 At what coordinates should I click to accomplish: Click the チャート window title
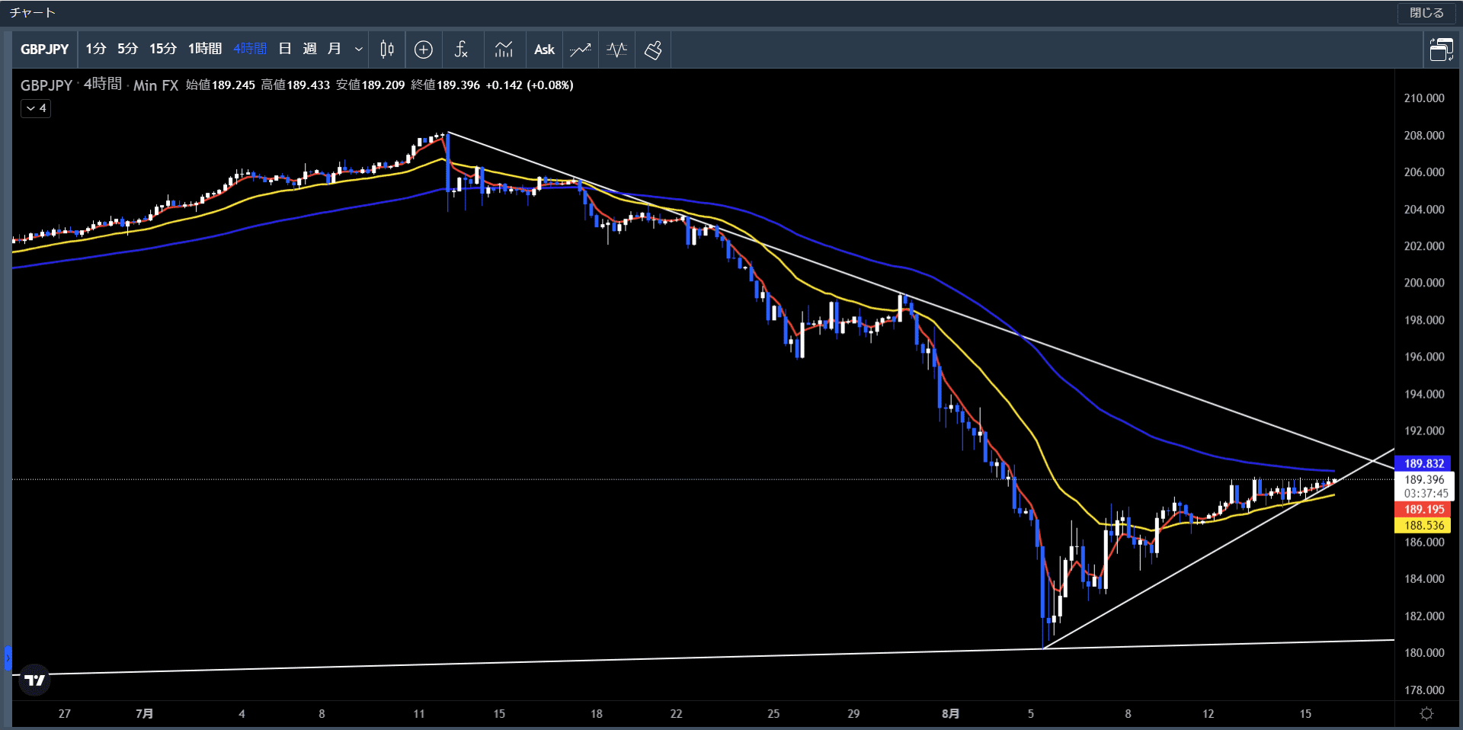[x=32, y=13]
